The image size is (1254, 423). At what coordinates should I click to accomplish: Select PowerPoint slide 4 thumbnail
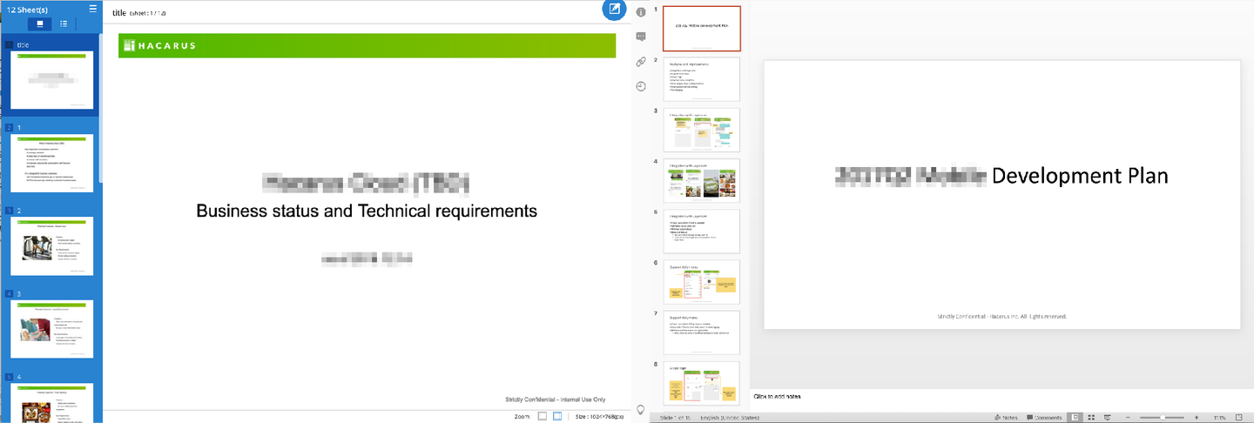click(x=702, y=180)
